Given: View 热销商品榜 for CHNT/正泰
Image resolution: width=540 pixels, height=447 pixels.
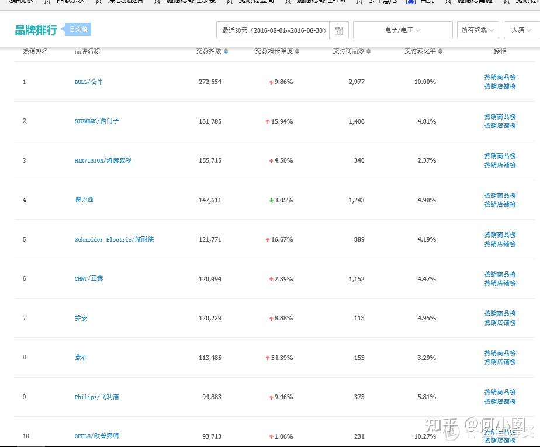Looking at the screenshot, I should tap(500, 274).
